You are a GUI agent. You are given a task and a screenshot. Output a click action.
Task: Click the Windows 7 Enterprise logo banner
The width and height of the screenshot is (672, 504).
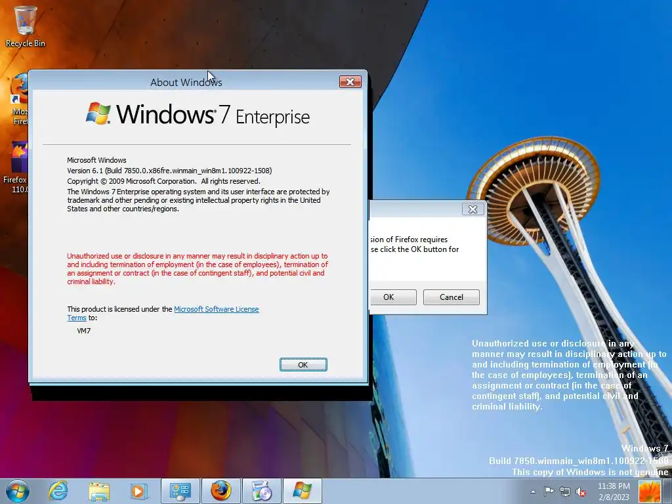[198, 115]
